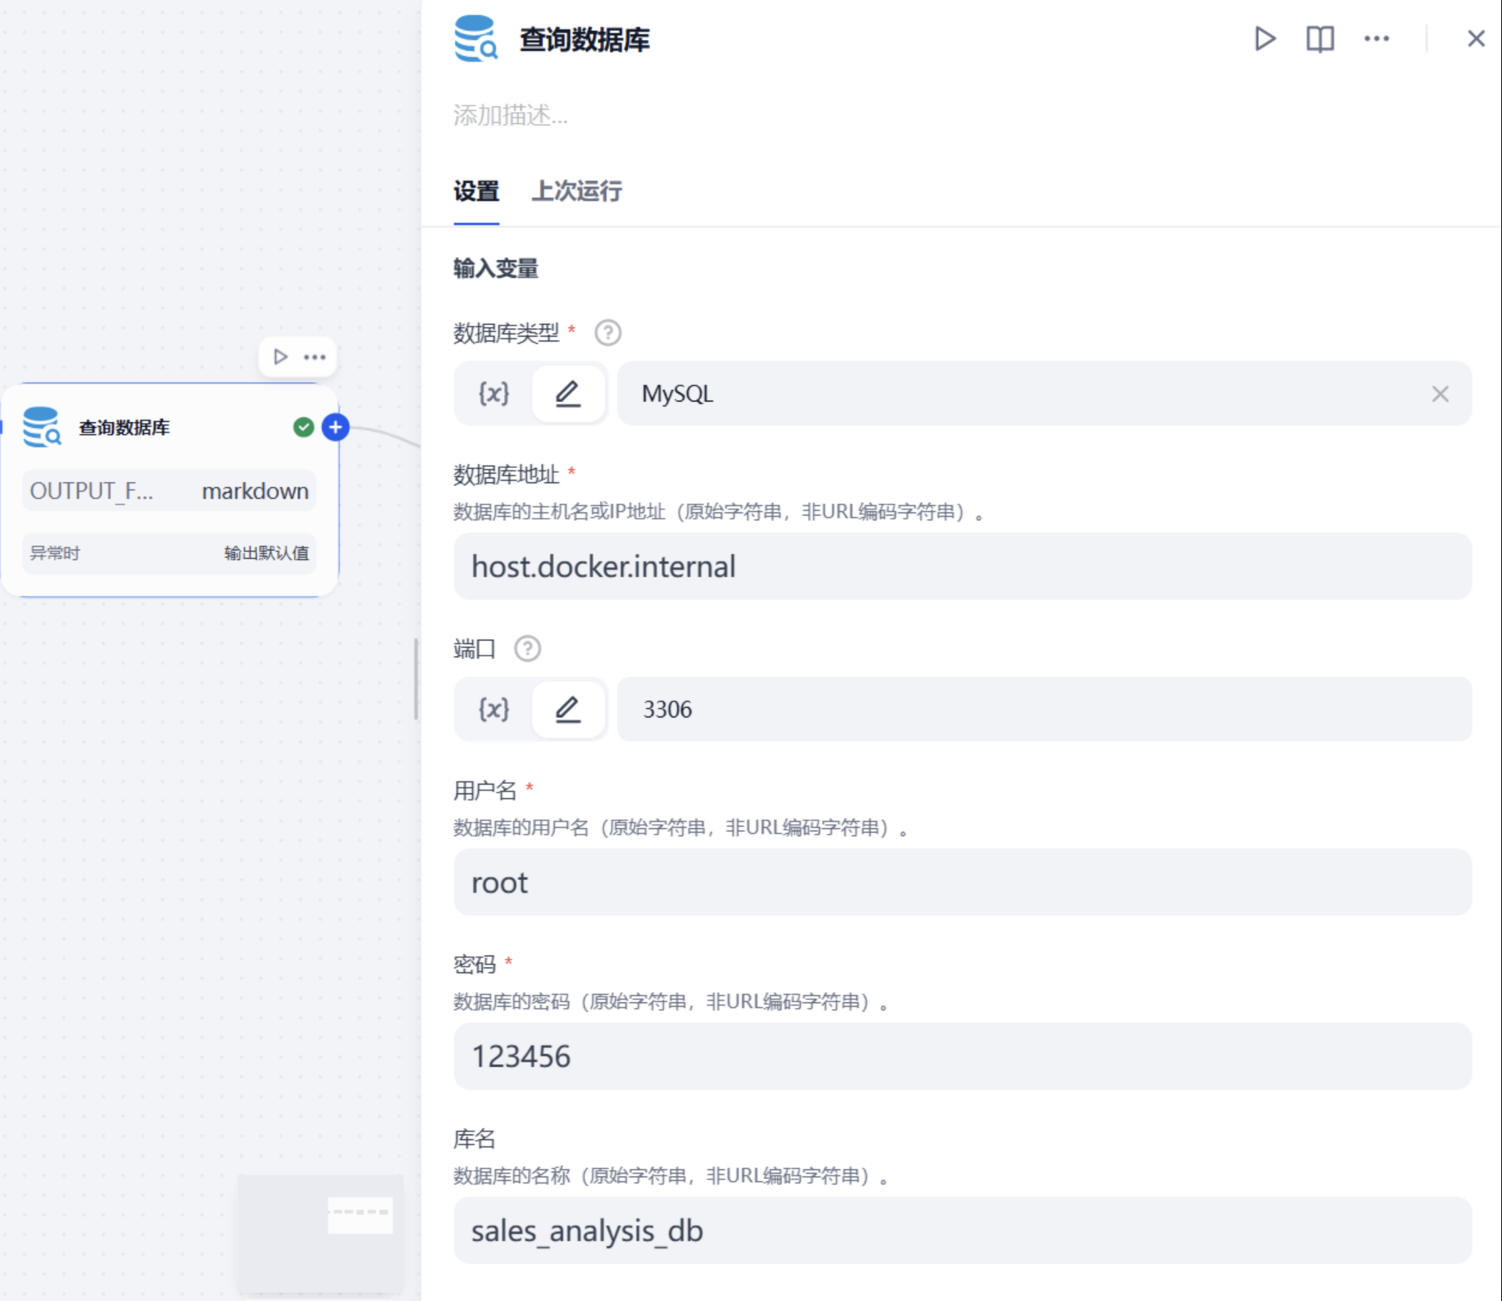
Task: Click the blue plus on the 查询数据库 node
Action: pos(335,427)
